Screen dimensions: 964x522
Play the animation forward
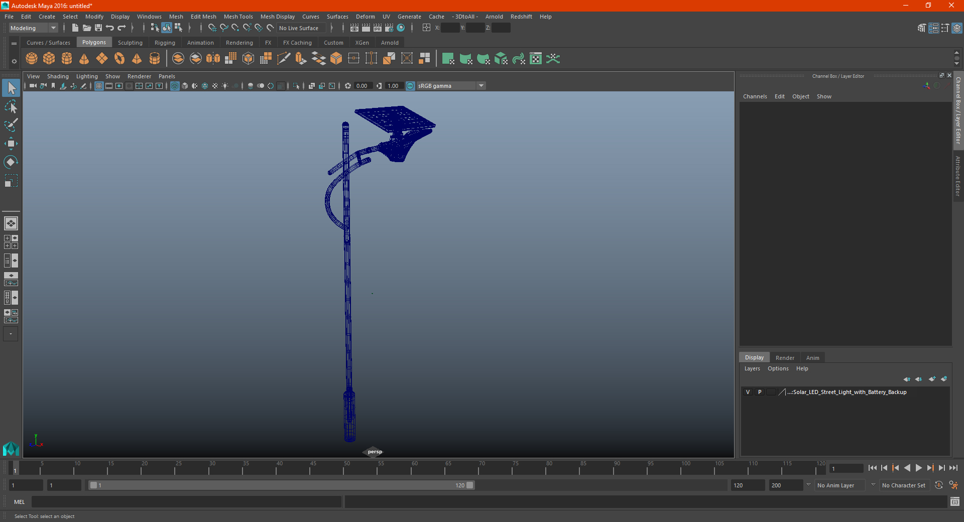click(918, 468)
